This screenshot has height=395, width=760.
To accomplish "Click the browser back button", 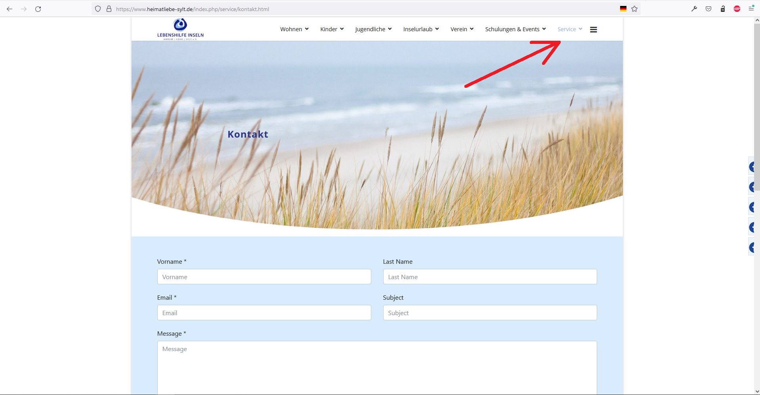I will pos(9,9).
